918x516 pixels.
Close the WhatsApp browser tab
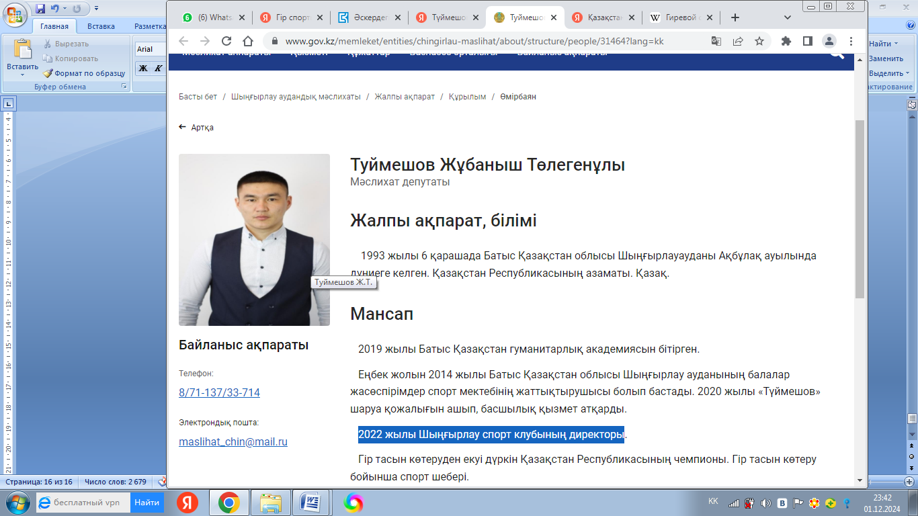point(242,18)
